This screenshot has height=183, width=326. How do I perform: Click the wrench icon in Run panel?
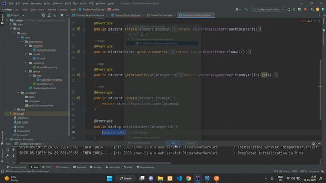coord(8,155)
